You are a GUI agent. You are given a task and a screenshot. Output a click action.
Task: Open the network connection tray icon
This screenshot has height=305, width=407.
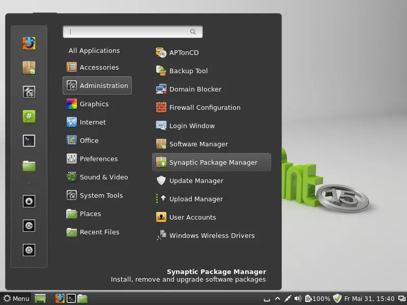click(287, 298)
